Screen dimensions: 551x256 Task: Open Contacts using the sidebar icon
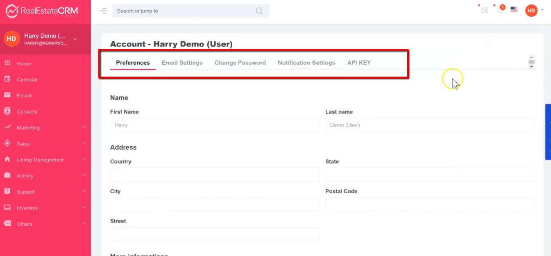pos(7,111)
